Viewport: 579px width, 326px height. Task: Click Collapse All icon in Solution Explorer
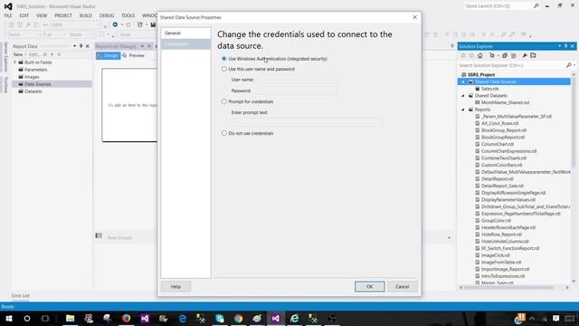(505, 55)
